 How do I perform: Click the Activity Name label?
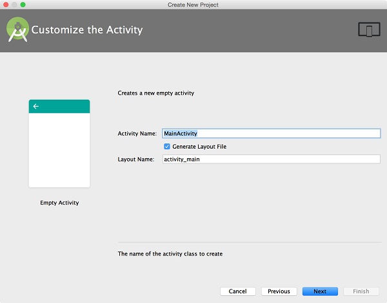point(137,134)
